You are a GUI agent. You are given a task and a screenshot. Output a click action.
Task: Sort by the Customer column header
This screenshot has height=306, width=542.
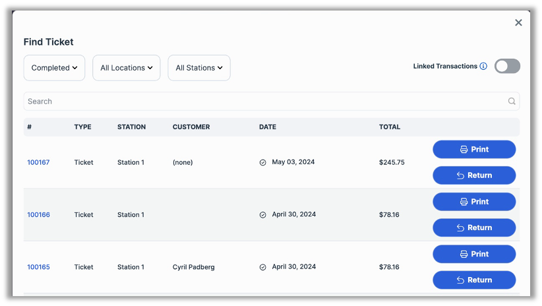point(191,127)
